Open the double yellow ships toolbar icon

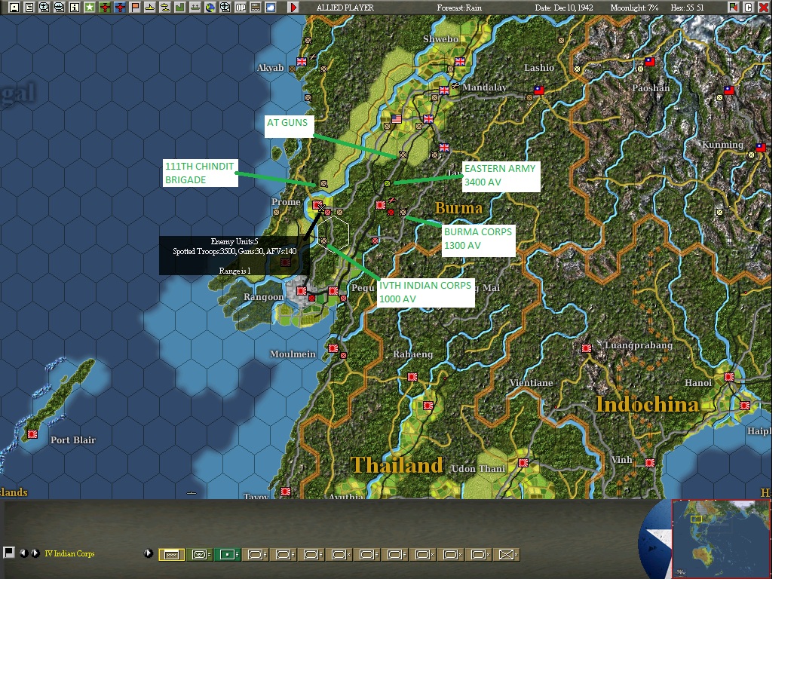point(165,7)
